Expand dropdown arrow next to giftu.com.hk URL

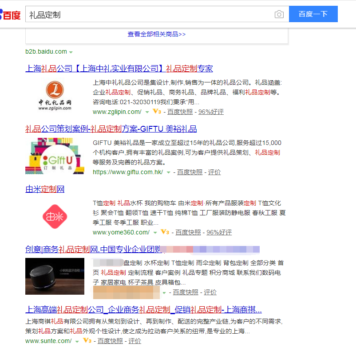coord(169,172)
